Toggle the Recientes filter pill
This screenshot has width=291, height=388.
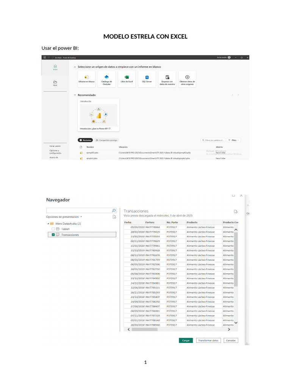coord(85,140)
